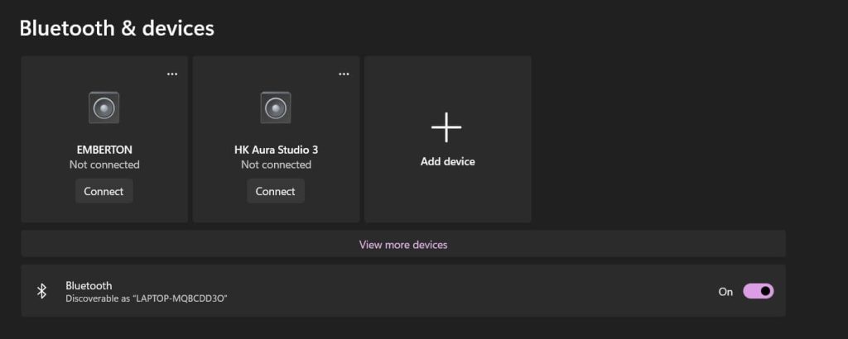Screen dimensions: 848x339
Task: Open HK Aura Studio 3 more options
Action: 344,74
